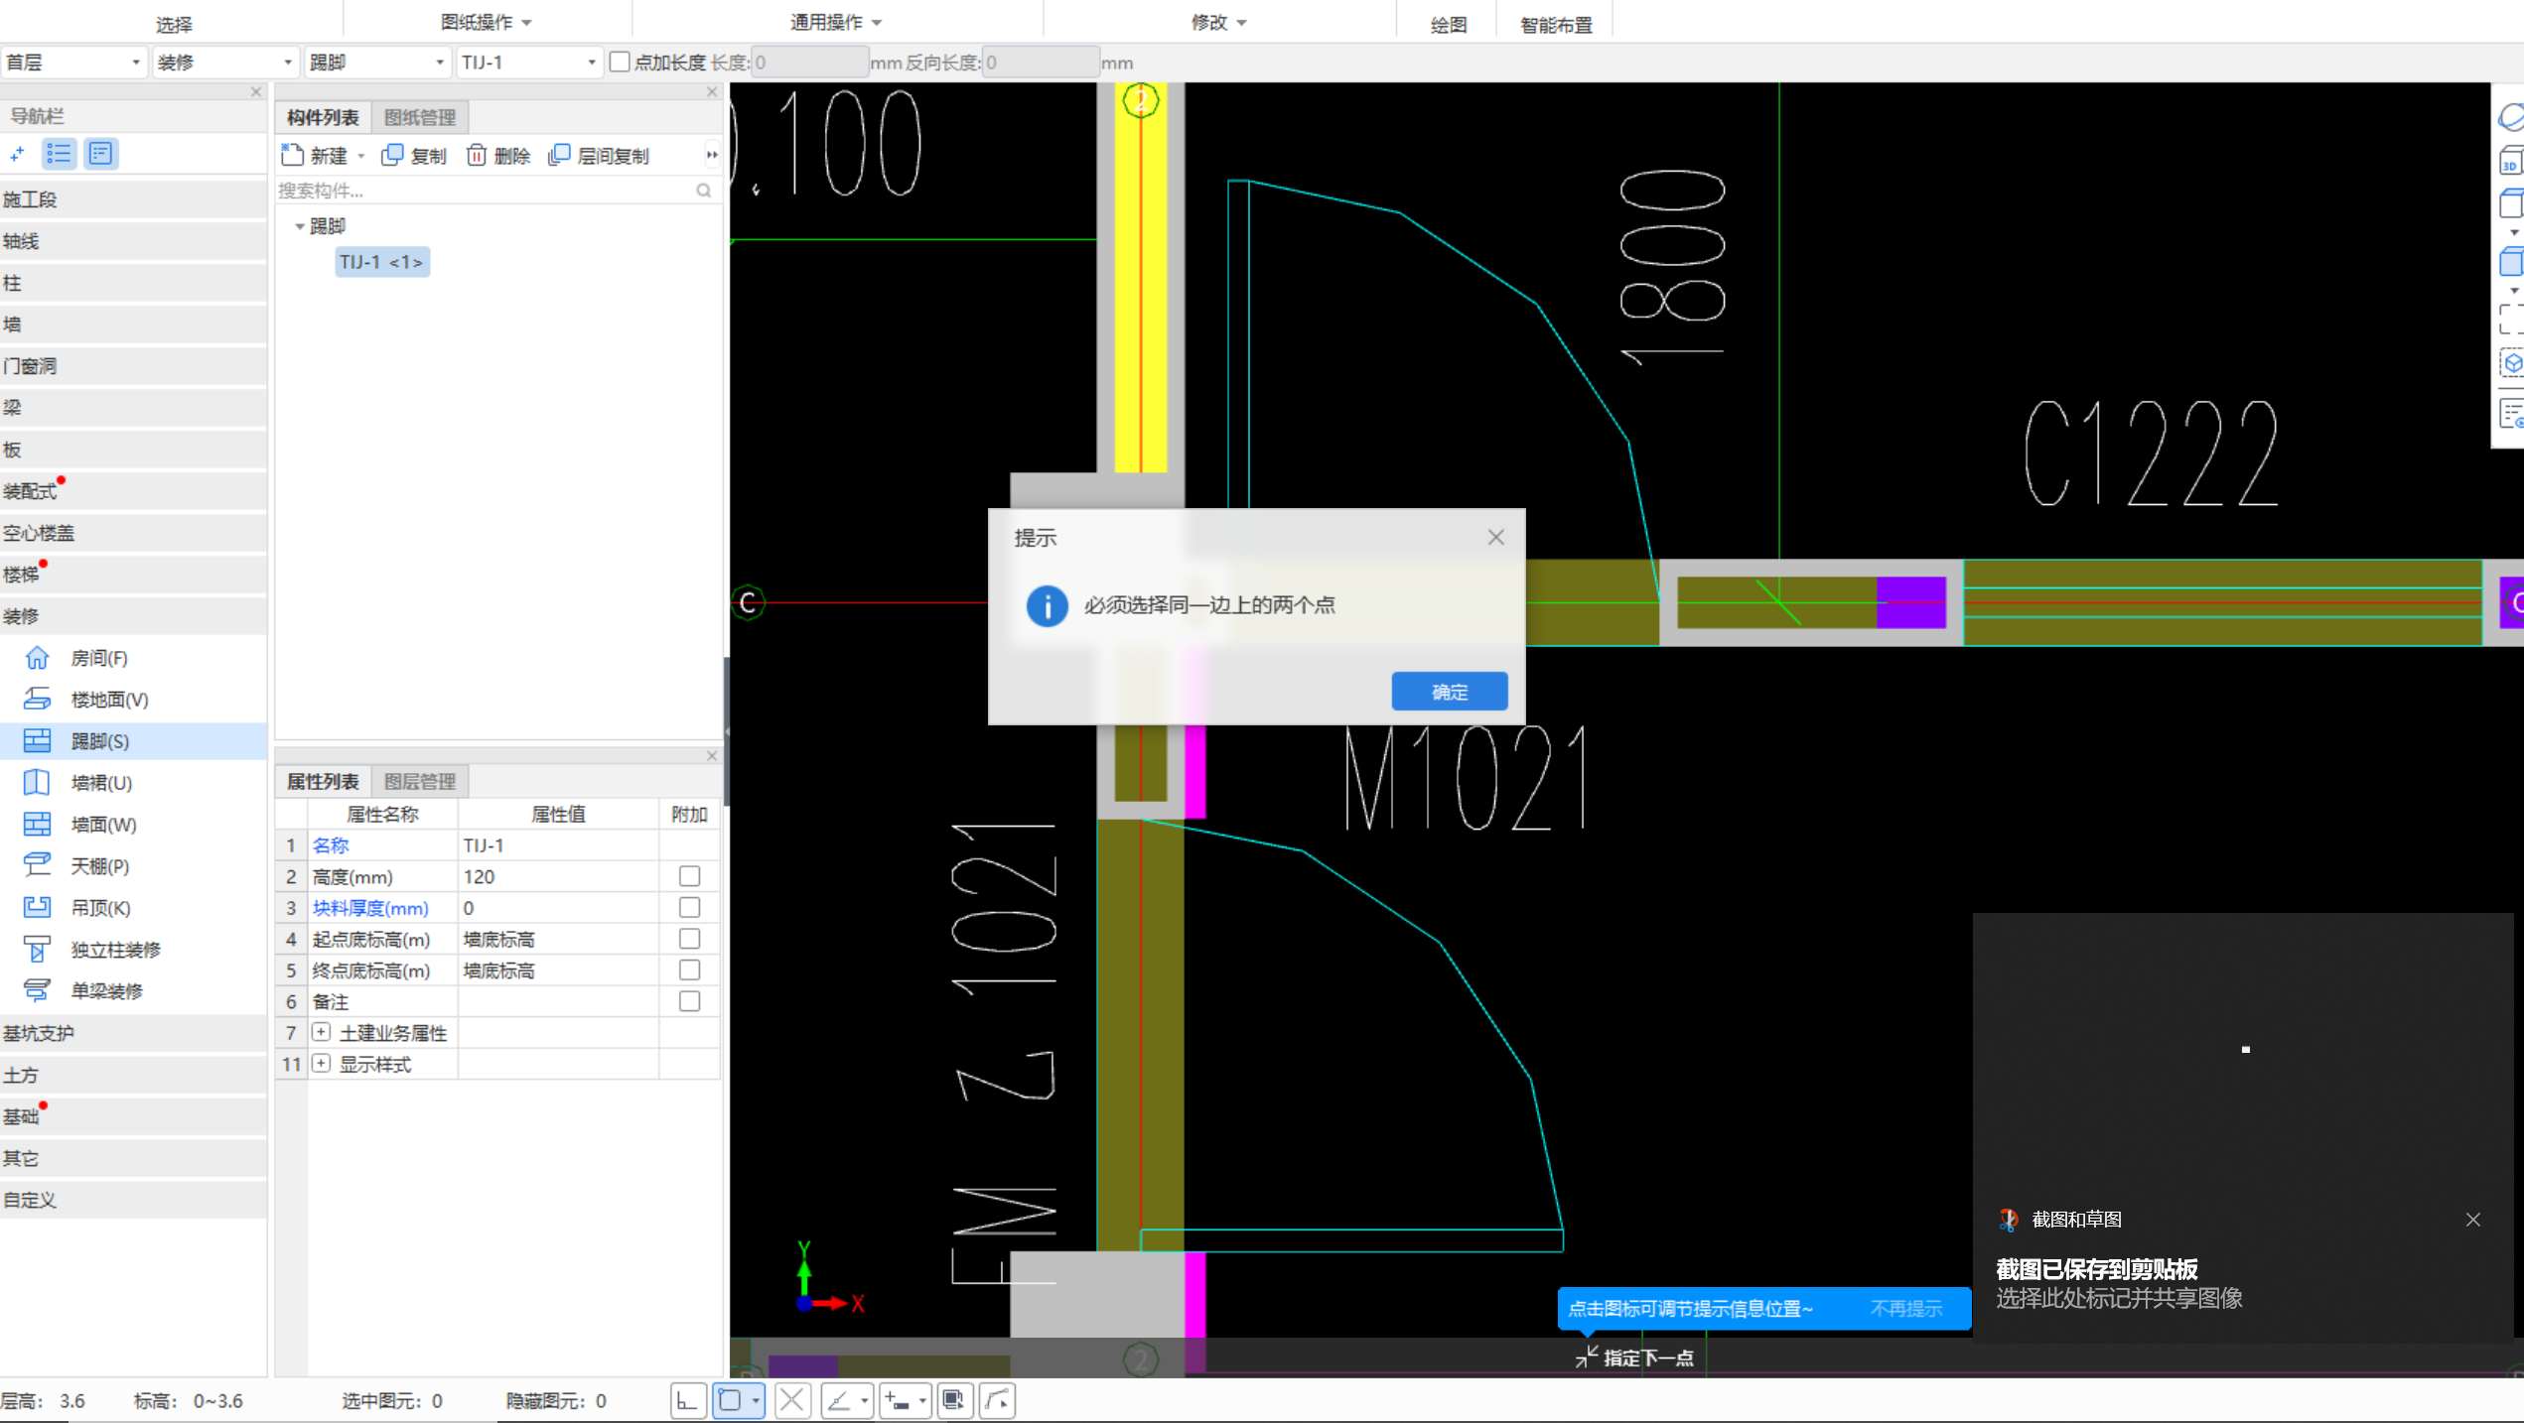The height and width of the screenshot is (1423, 2524).
Task: Check the 附加 box for 起点底标高(m) row
Action: [689, 939]
